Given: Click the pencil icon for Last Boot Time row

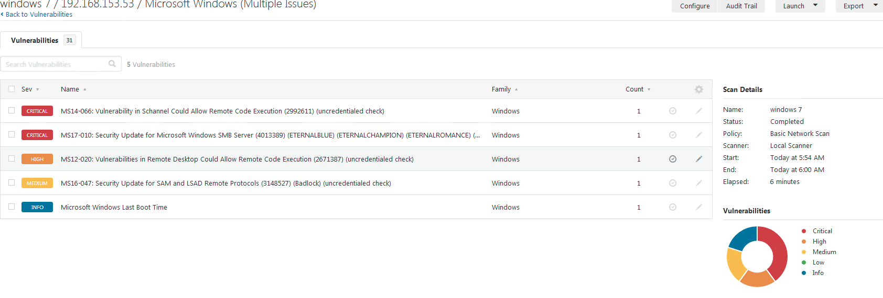Looking at the screenshot, I should point(698,207).
